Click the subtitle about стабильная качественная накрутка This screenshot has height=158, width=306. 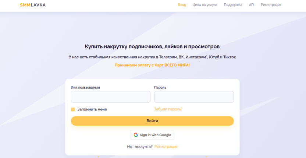(152, 57)
